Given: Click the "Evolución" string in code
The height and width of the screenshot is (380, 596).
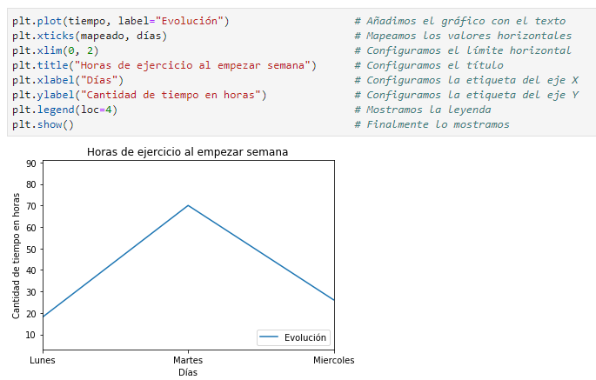Looking at the screenshot, I should point(193,21).
